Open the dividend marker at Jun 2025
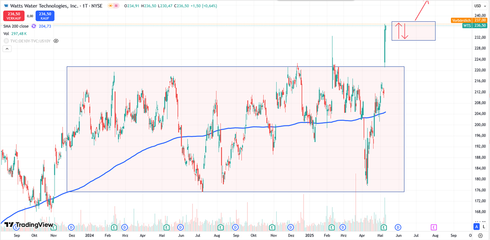 point(398,227)
